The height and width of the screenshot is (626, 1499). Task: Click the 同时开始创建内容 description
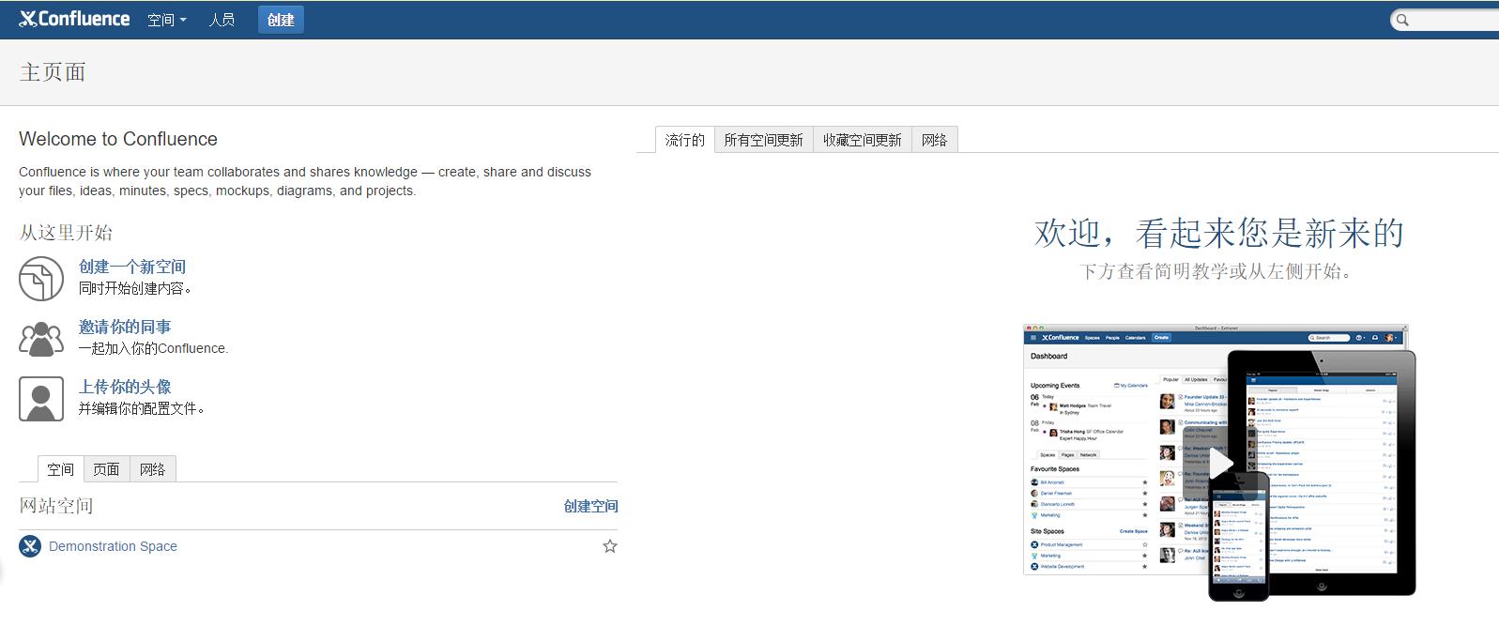coord(136,288)
